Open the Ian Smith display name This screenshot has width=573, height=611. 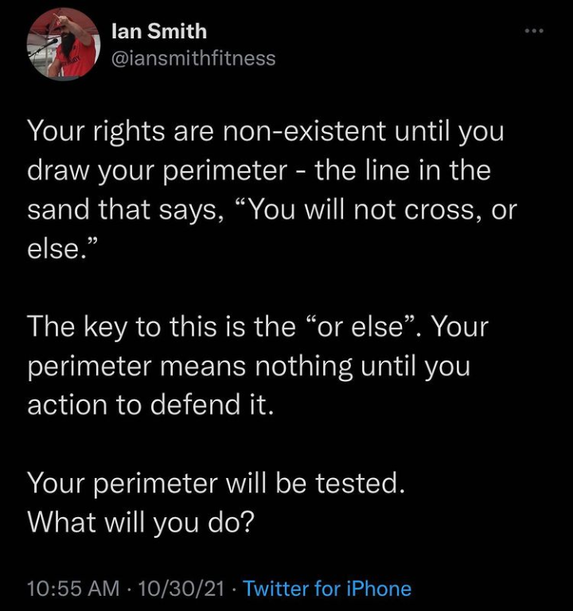159,31
